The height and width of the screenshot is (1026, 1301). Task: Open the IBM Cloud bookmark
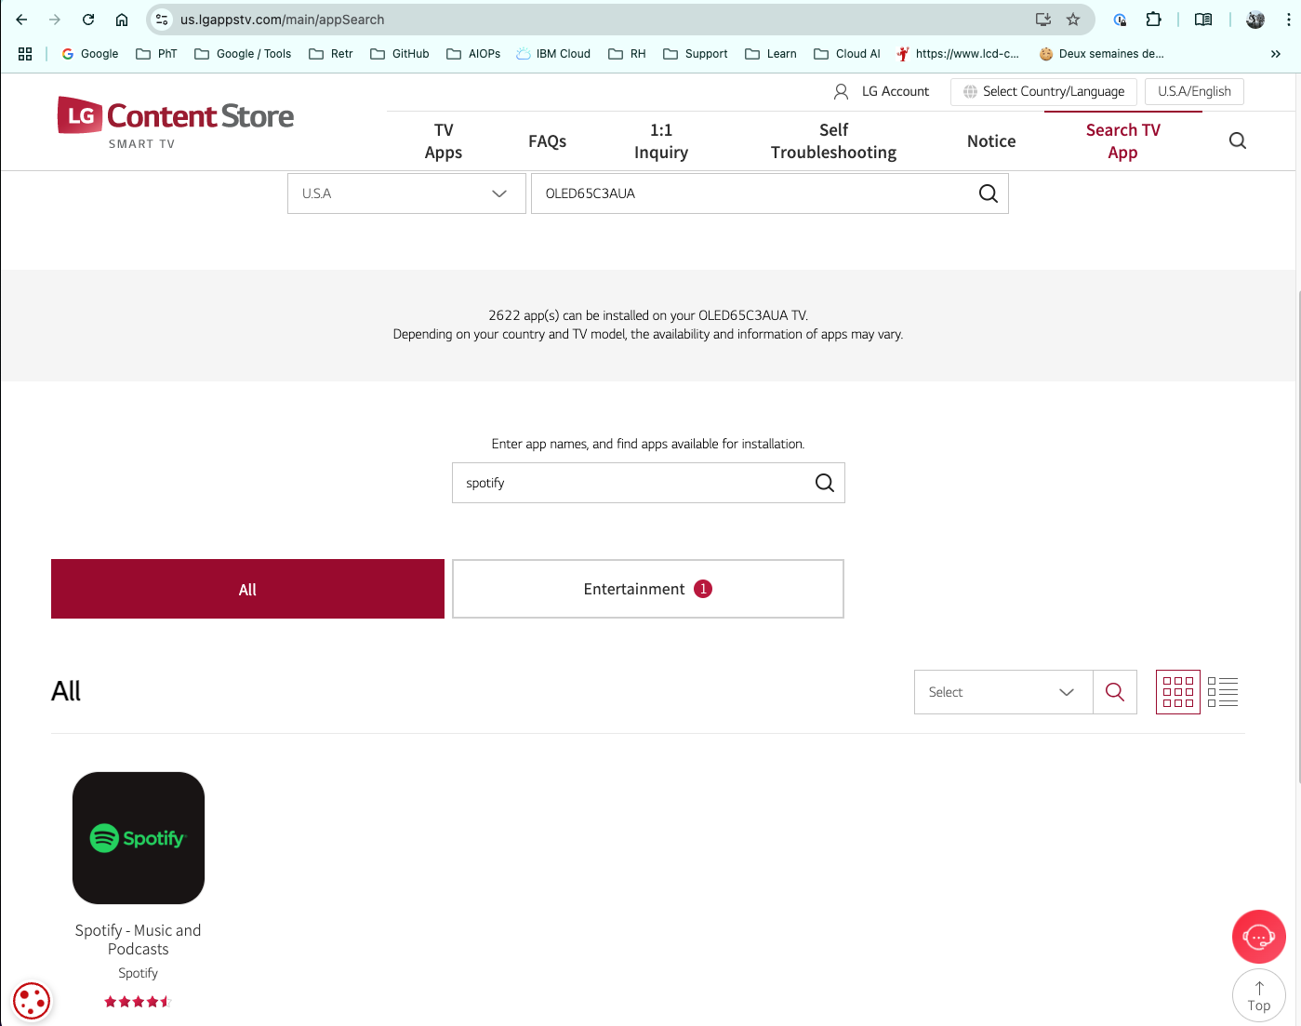point(553,54)
